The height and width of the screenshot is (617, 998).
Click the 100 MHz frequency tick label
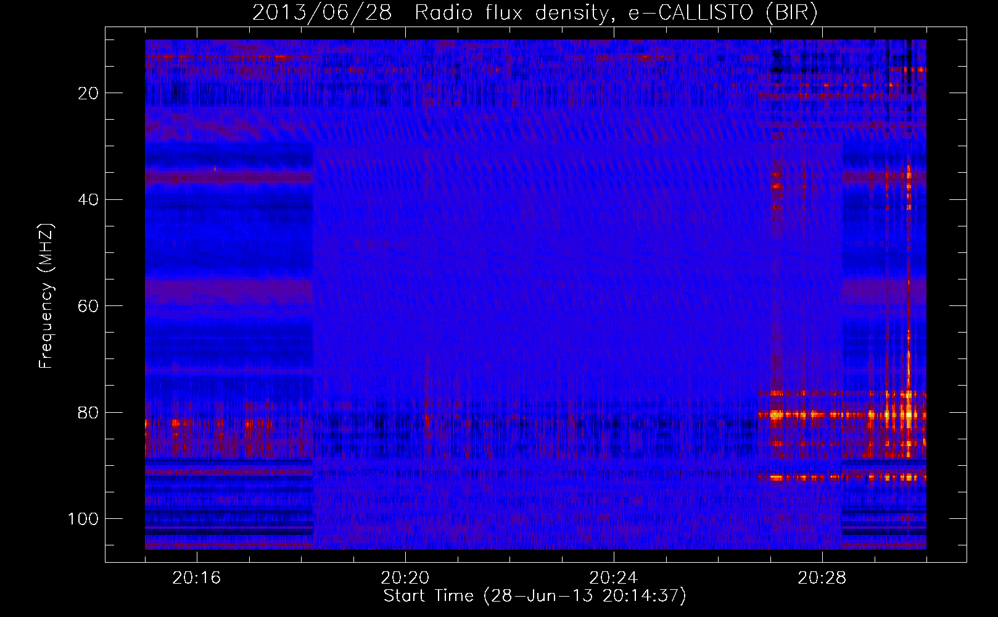pyautogui.click(x=84, y=519)
